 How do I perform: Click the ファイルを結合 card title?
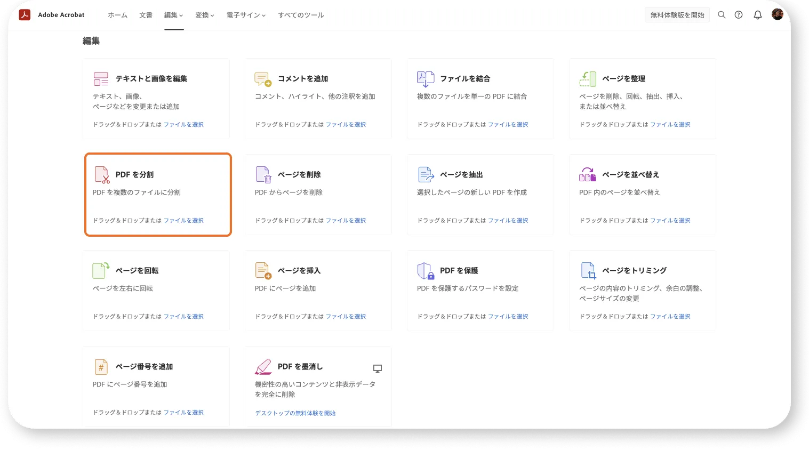465,78
